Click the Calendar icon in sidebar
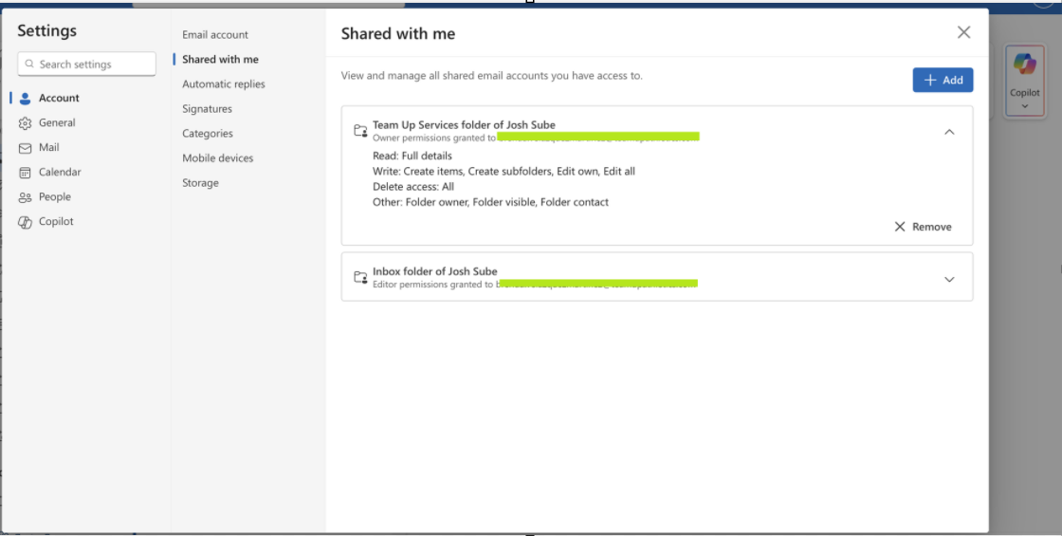The width and height of the screenshot is (1062, 536). tap(26, 173)
